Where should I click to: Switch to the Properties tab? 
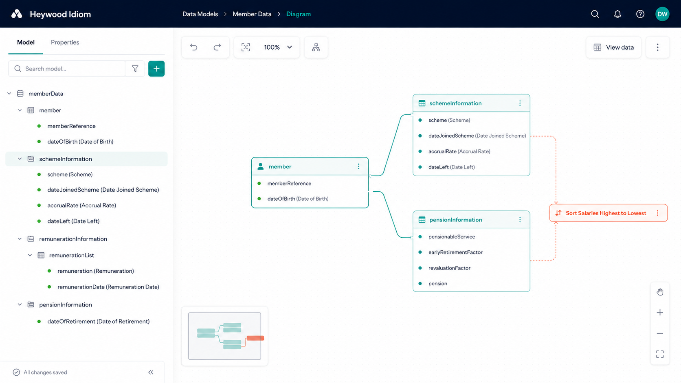coord(65,42)
